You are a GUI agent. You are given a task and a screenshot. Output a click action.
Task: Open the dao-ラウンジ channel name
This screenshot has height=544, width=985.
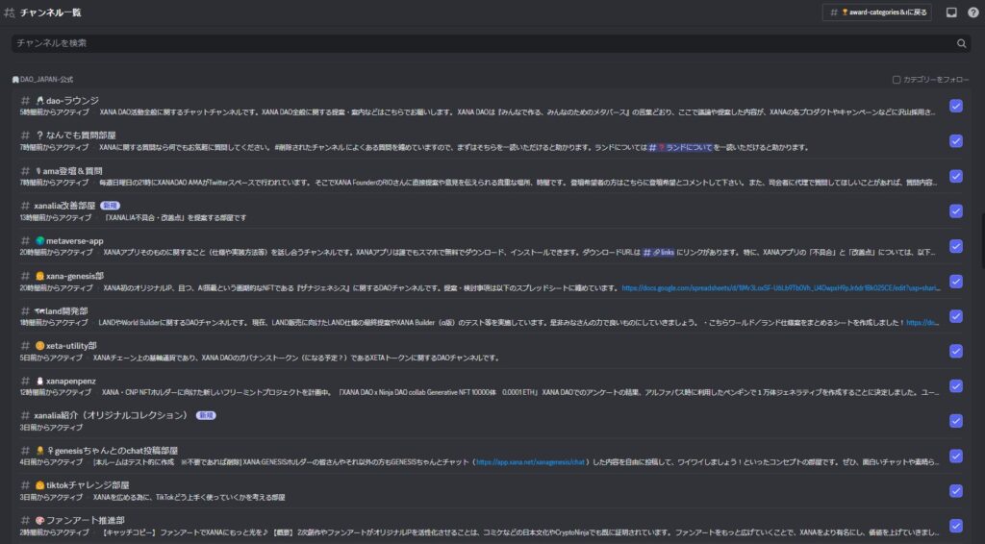click(x=72, y=100)
